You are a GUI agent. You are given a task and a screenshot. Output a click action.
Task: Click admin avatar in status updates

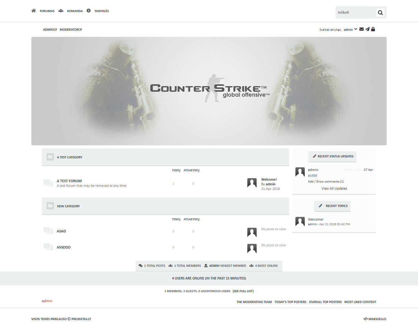300,172
